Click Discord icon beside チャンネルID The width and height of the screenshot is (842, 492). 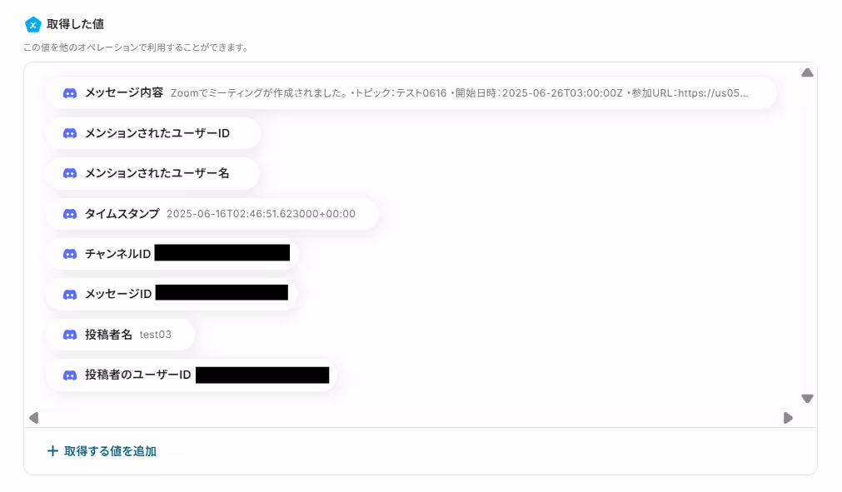pos(70,254)
